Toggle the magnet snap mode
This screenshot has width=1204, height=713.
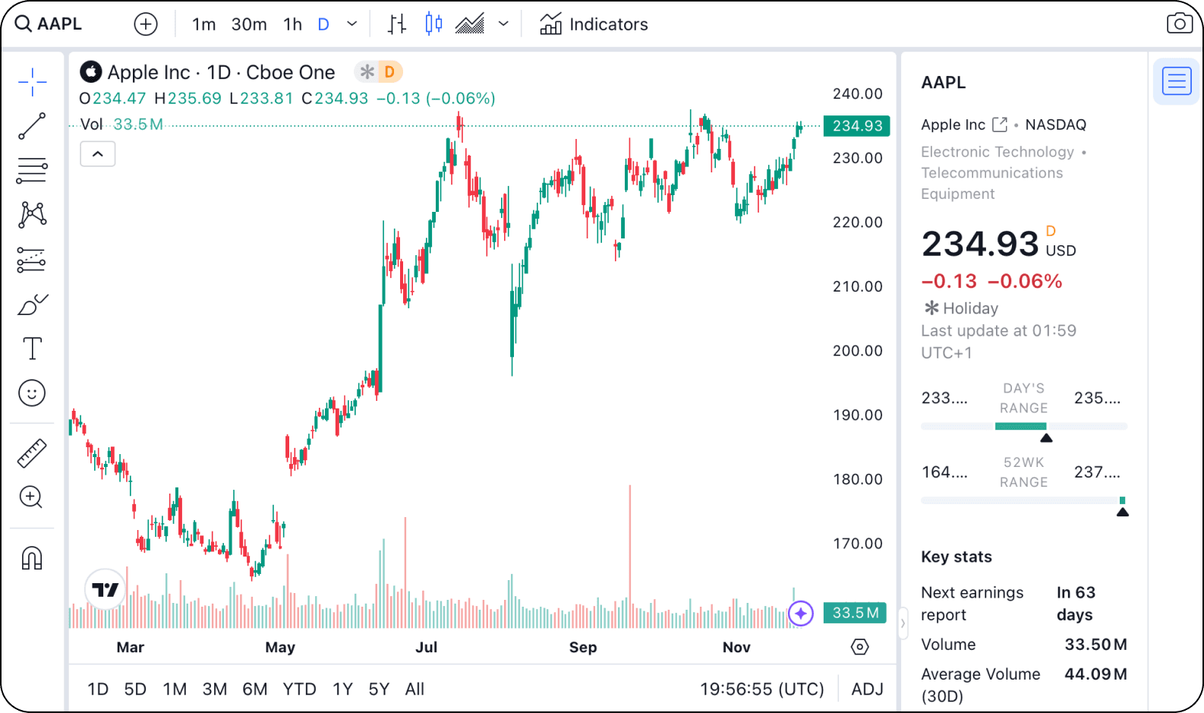(x=32, y=558)
